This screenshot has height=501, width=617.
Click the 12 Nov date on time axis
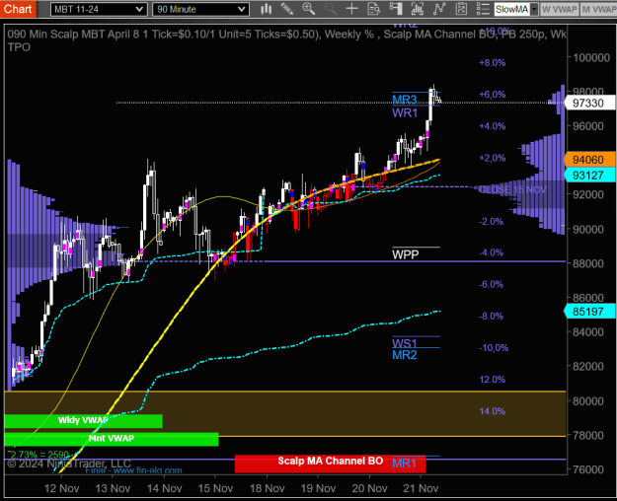[62, 488]
